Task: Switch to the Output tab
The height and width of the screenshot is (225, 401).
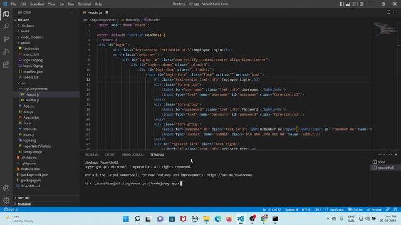Action: (110, 154)
